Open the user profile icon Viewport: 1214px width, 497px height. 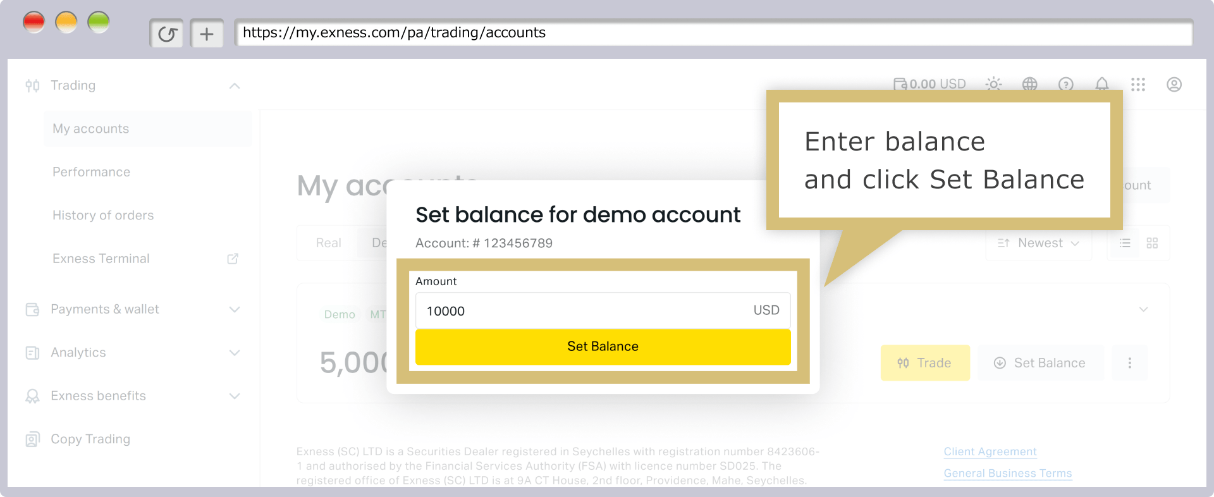click(x=1174, y=84)
